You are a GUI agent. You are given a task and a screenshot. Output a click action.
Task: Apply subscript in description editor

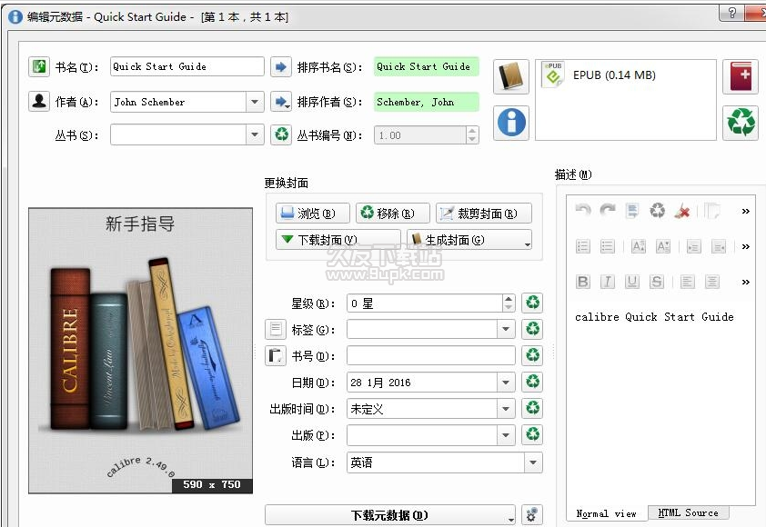[663, 246]
